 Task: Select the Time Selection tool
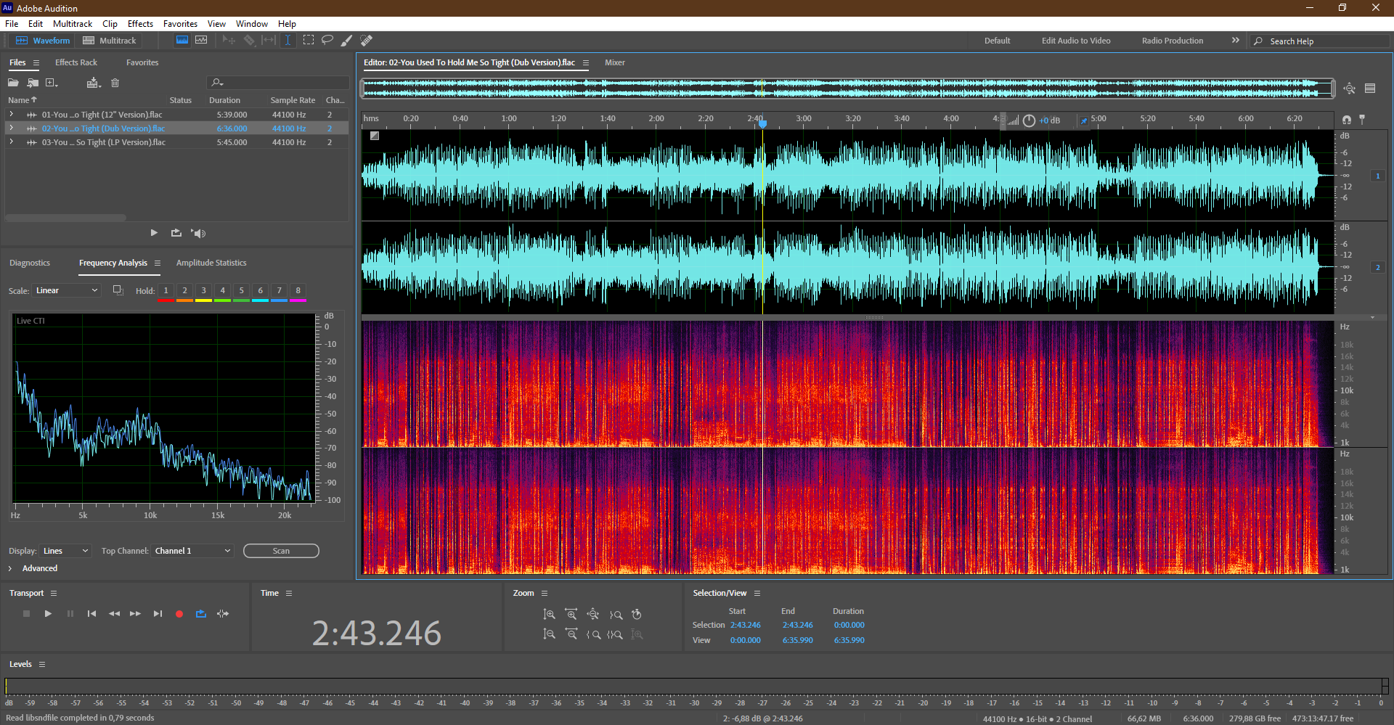tap(288, 40)
